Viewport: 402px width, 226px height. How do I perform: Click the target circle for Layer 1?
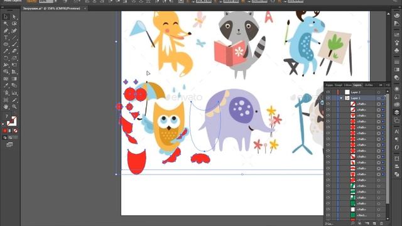coord(379,98)
